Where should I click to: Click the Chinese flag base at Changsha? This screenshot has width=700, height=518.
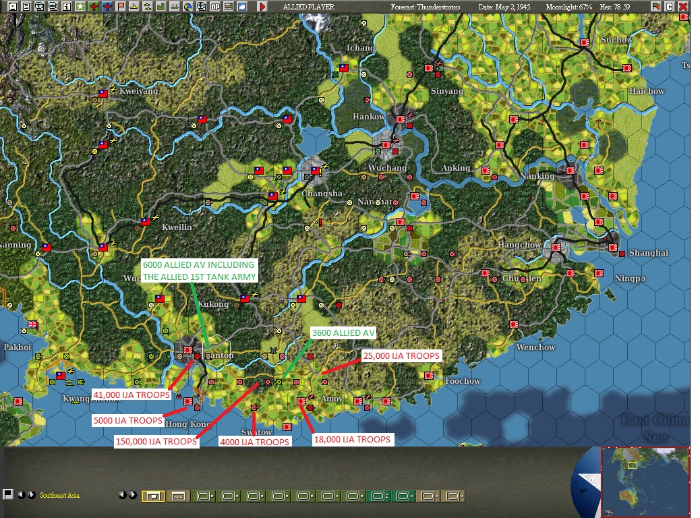(x=316, y=170)
